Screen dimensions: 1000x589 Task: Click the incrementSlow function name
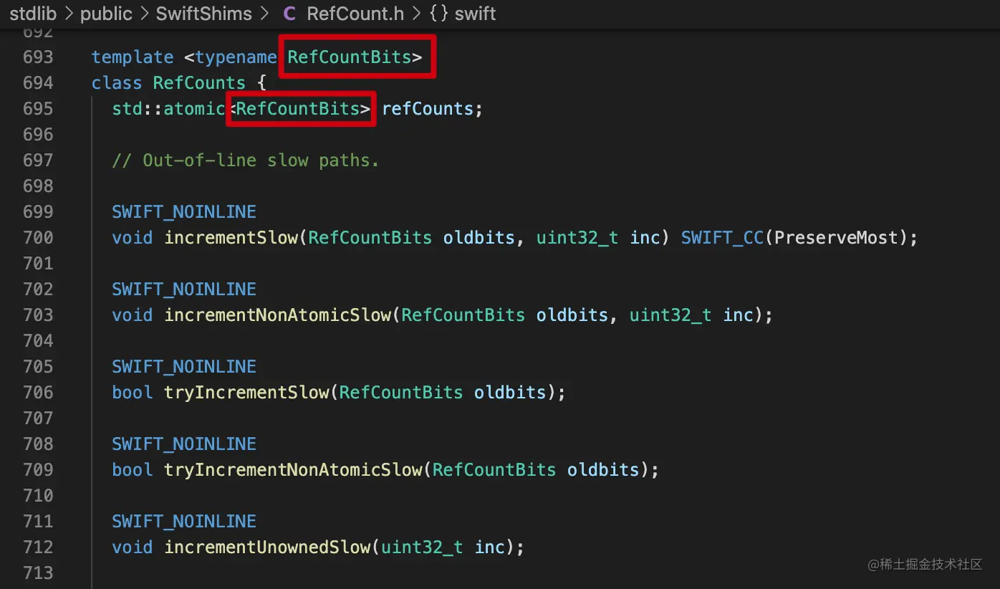[x=231, y=238]
